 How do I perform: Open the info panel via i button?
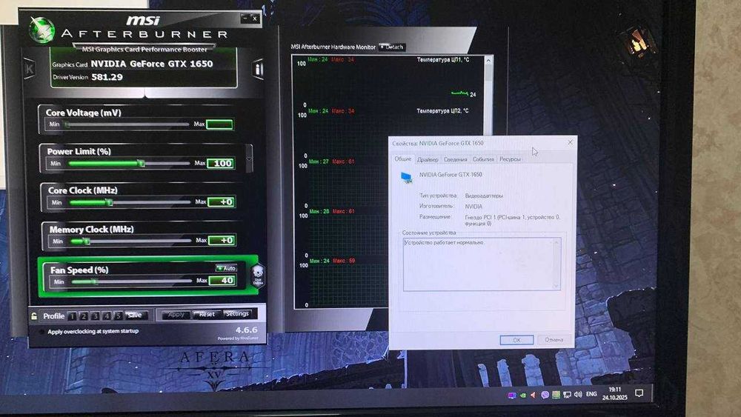pos(258,70)
